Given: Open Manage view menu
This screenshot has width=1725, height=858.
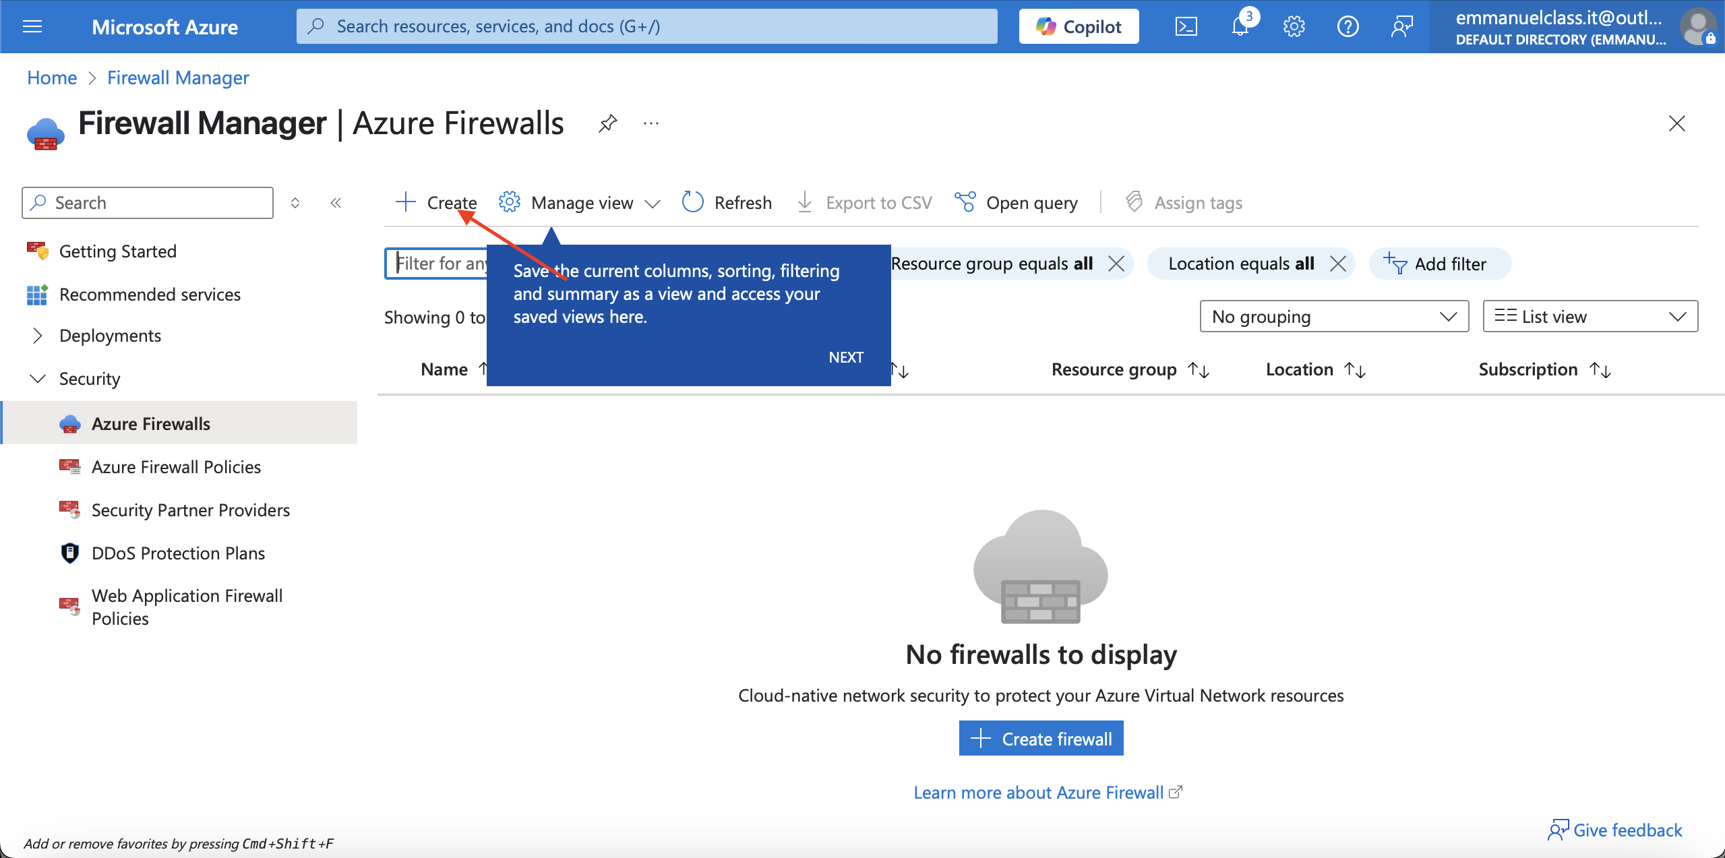Looking at the screenshot, I should [x=579, y=202].
